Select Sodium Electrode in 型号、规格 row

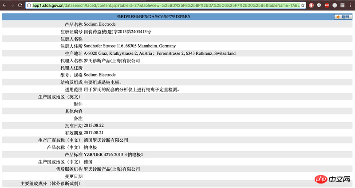tap(99, 75)
